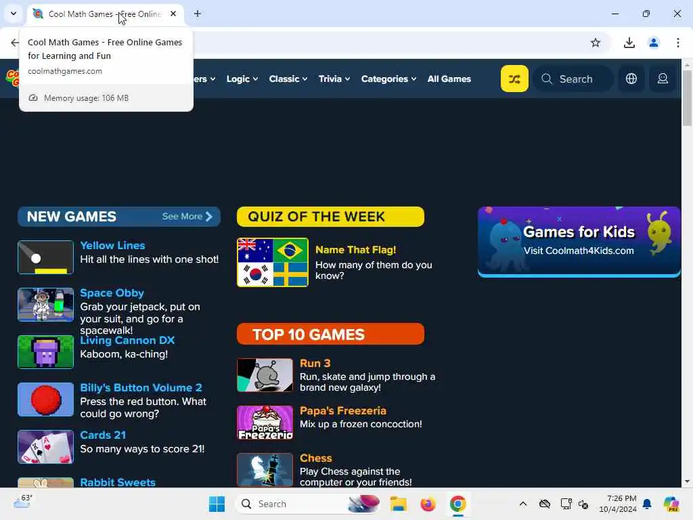Image resolution: width=693 pixels, height=520 pixels.
Task: Launch Firefox from taskbar
Action: coord(428,504)
